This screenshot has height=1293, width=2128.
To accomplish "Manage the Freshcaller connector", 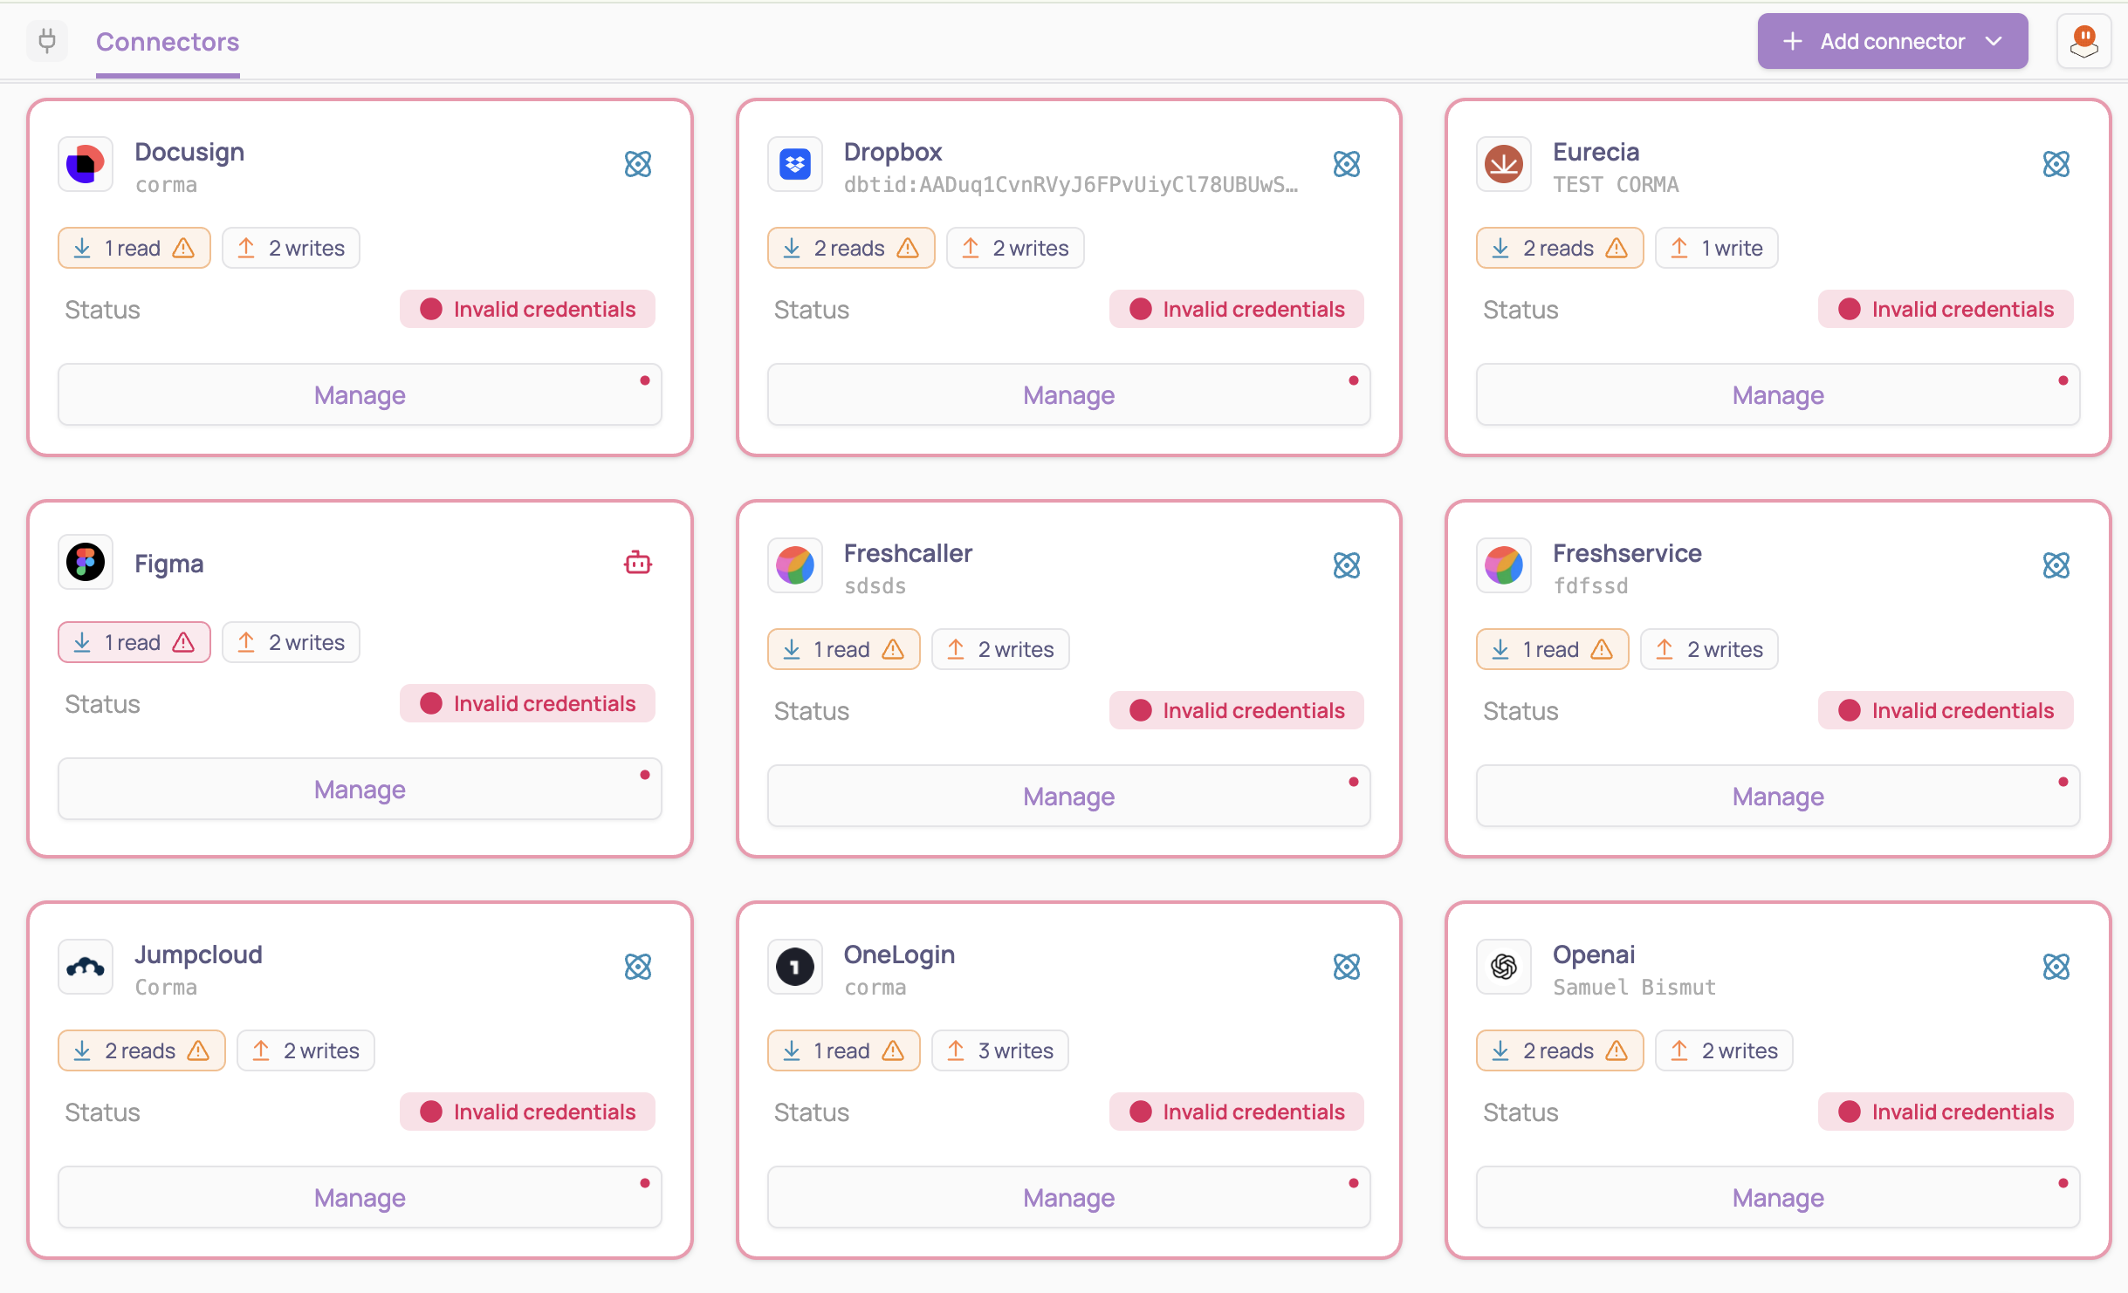I will 1068,797.
